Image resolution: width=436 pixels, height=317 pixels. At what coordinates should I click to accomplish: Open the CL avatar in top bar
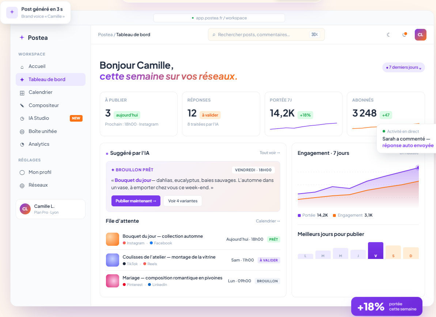click(x=420, y=35)
